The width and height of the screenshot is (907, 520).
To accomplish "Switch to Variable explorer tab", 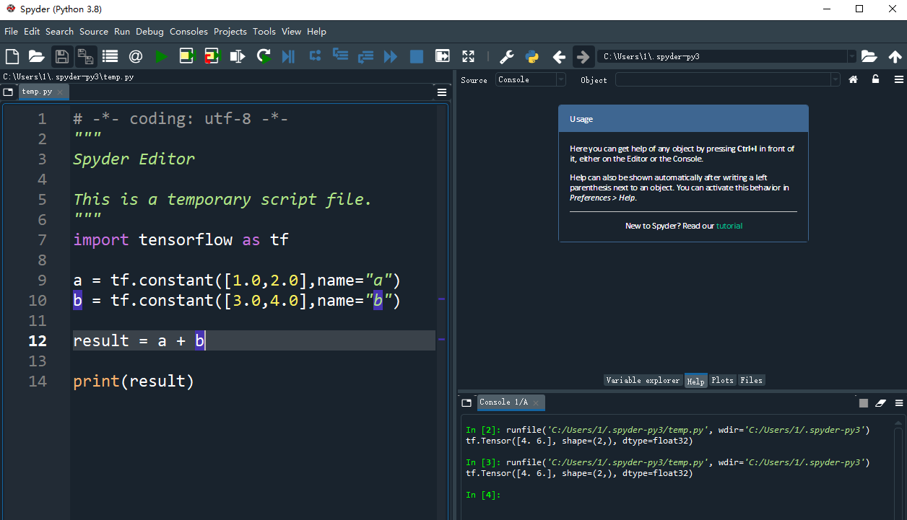I will (x=643, y=380).
